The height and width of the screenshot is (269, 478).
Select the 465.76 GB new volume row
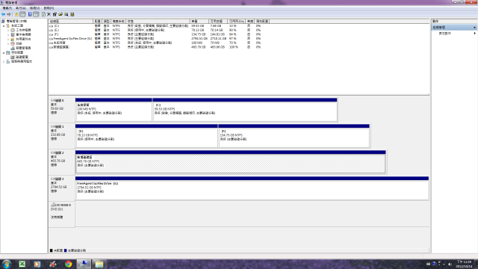155,47
